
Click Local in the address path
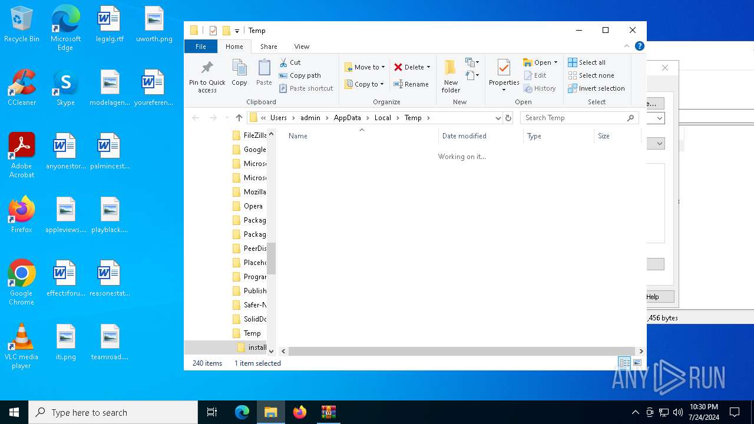click(382, 118)
